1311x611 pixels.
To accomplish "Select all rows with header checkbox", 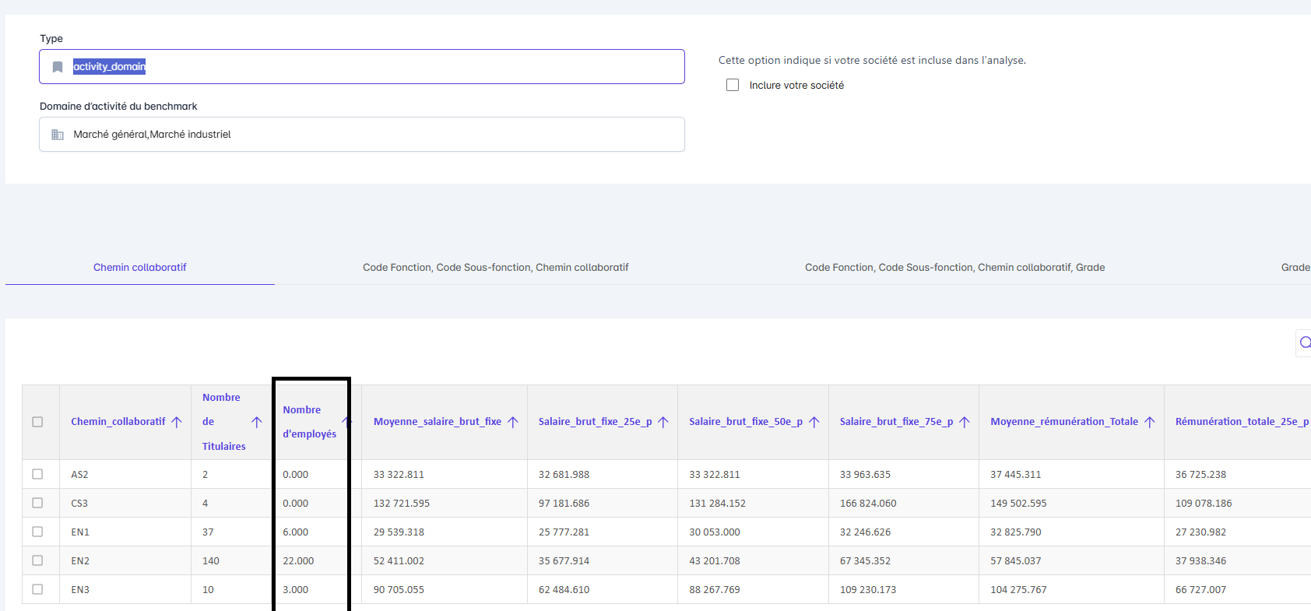I will coord(37,422).
